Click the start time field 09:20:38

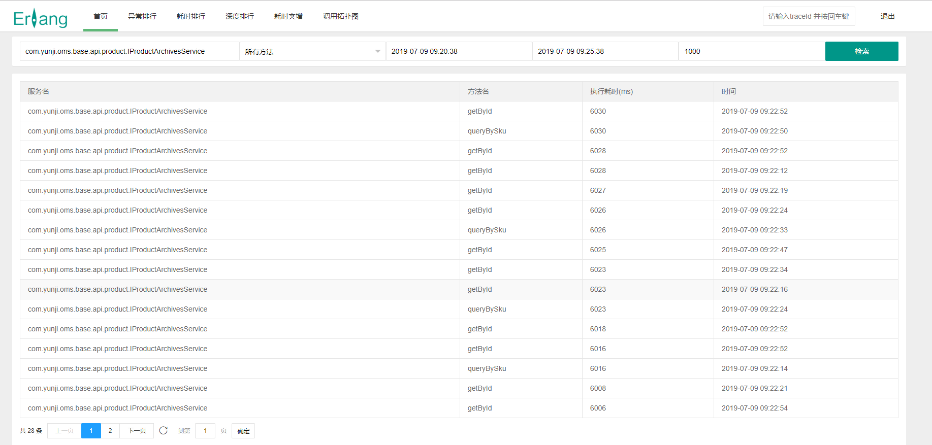(x=459, y=51)
